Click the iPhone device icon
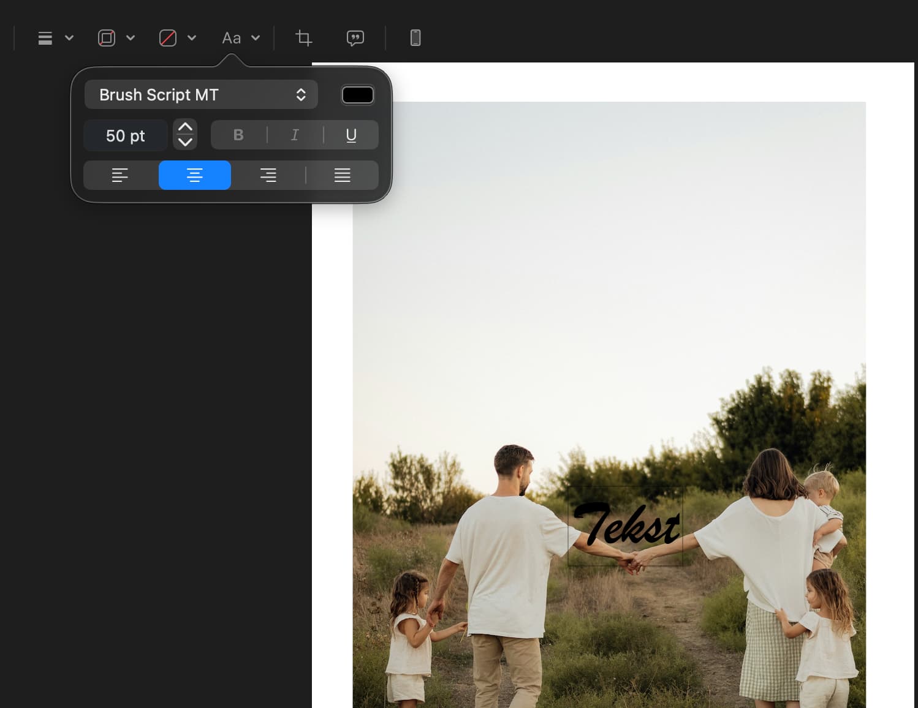Viewport: 918px width, 708px height. coord(415,38)
